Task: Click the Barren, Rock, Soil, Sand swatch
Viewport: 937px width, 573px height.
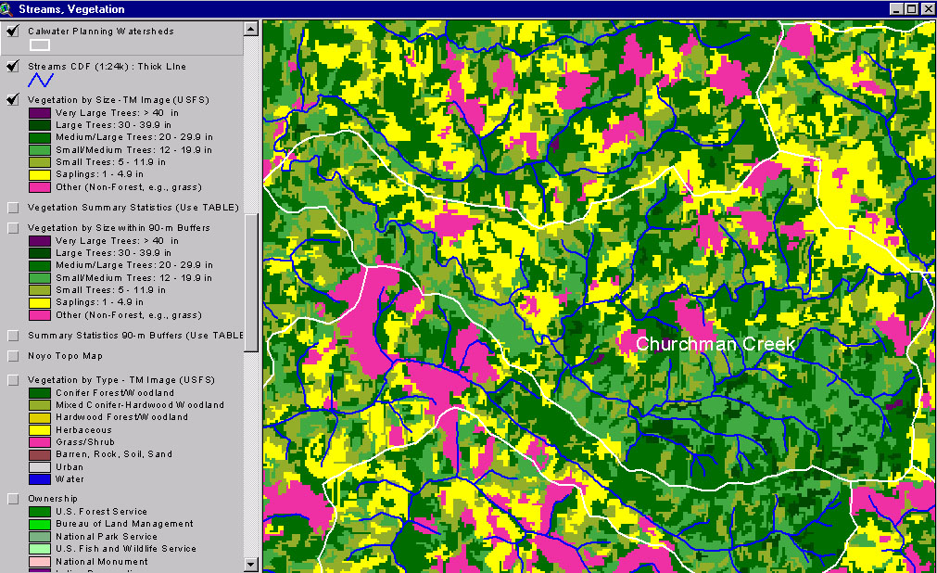Action: coord(40,454)
